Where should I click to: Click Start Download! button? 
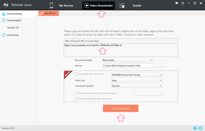tap(120, 108)
